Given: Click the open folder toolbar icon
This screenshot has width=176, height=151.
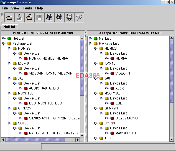Looking at the screenshot, I should click(9, 17).
